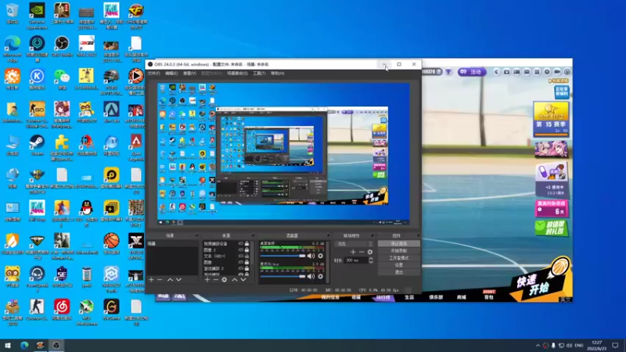
Task: Open the OBS View menu
Action: (189, 74)
